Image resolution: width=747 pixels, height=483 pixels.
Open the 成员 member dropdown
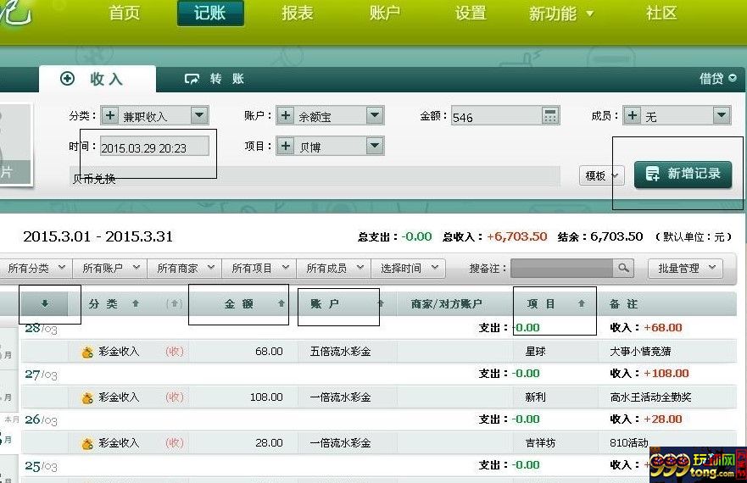point(722,115)
